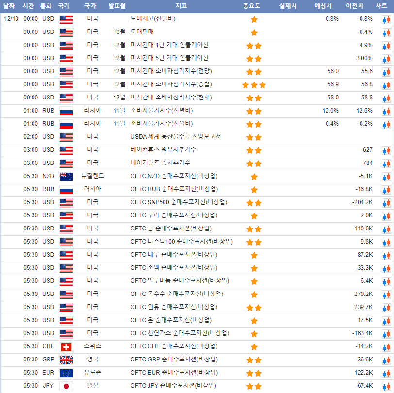Open USDA 세계 농산물수급 전망보고서 link
The width and height of the screenshot is (394, 393).
(x=176, y=137)
